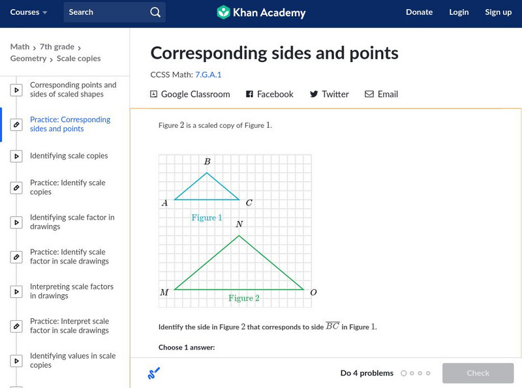
Task: Click the search magnifier icon
Action: 155,12
